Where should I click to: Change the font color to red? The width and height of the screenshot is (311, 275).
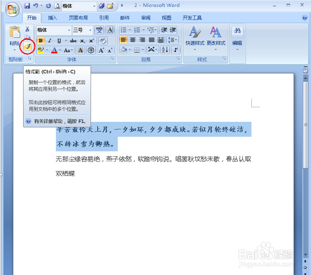[x=54, y=50]
